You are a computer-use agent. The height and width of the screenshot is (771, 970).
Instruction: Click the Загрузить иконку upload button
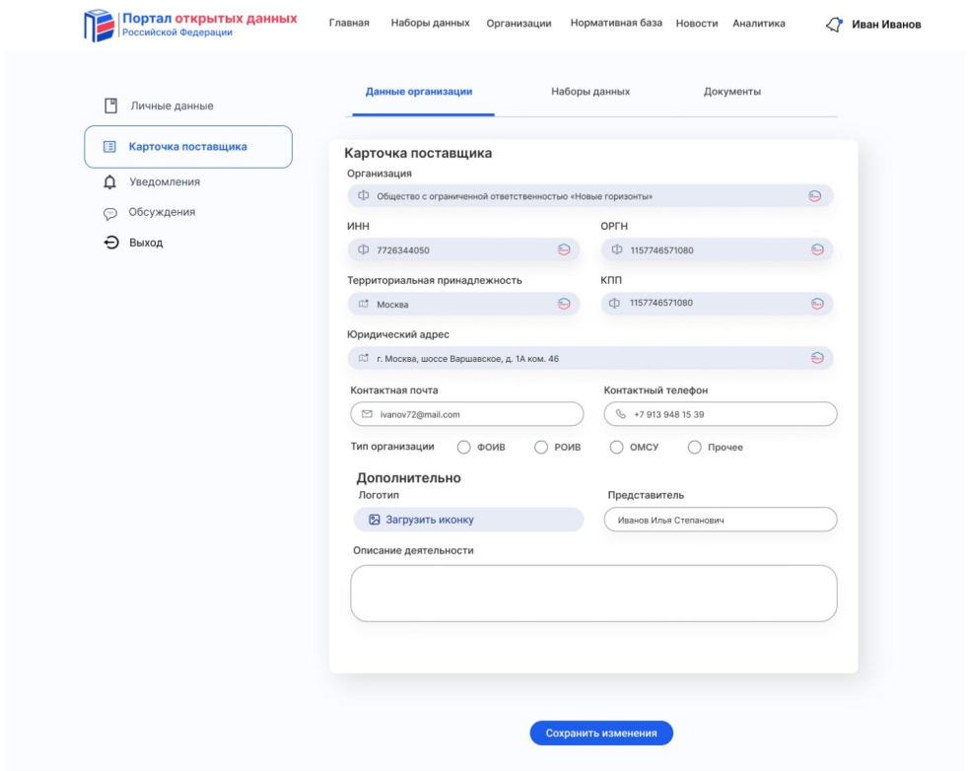pyautogui.click(x=468, y=520)
